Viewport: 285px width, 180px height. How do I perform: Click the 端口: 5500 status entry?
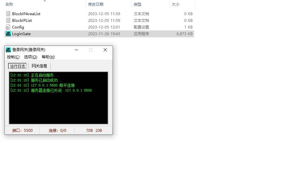23,131
